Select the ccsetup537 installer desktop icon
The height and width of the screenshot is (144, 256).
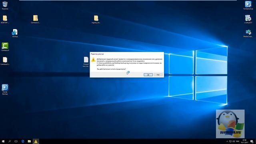[248, 19]
